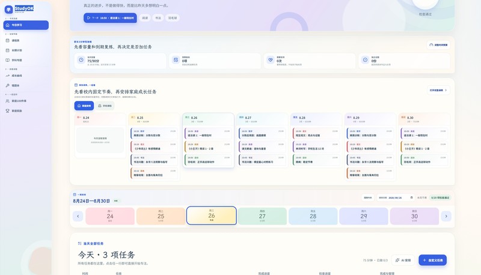Click the 今天・3 项任务 heading
Image resolution: width=481 pixels, height=275 pixels.
pyautogui.click(x=106, y=255)
